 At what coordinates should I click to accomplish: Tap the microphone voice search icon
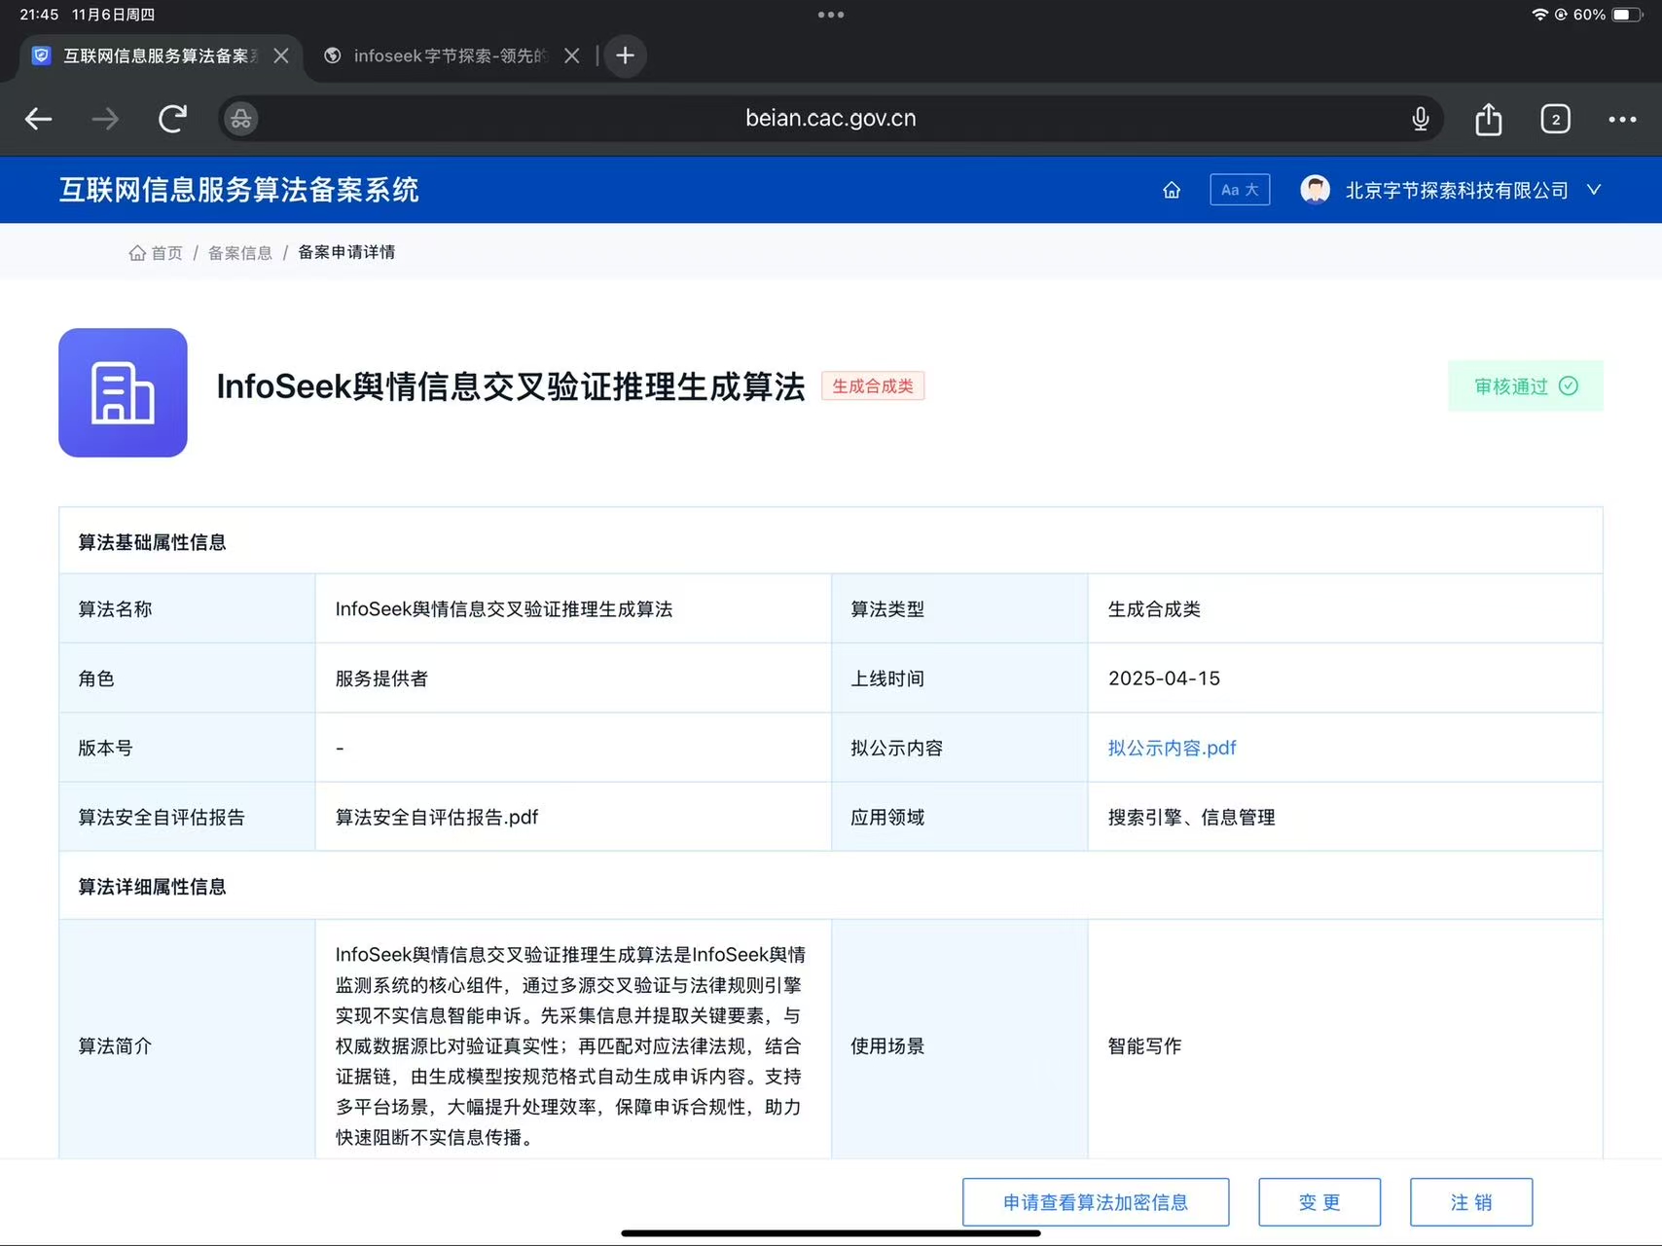(x=1421, y=119)
